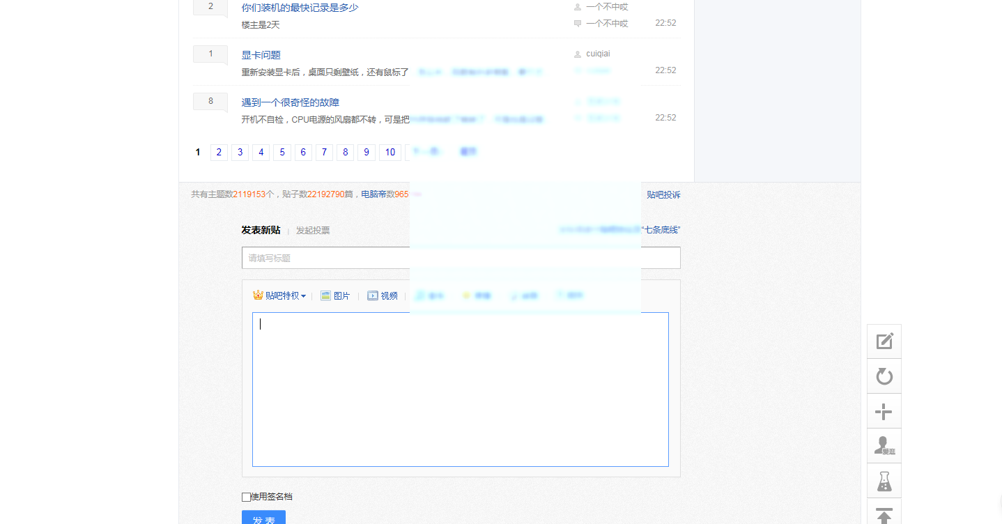This screenshot has height=524, width=1002.
Task: Click inside the post body text editor
Action: [x=461, y=390]
